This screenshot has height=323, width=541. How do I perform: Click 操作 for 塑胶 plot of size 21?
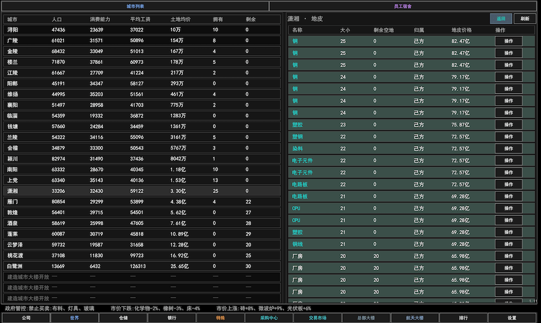pos(509,232)
